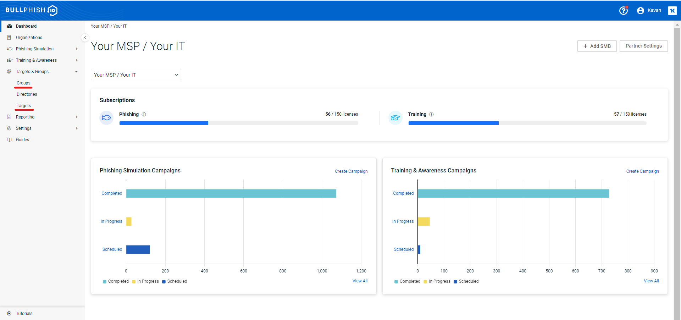Click the '57 / 150 licenses' Training count
Viewport: 681px width, 320px height.
click(x=630, y=114)
